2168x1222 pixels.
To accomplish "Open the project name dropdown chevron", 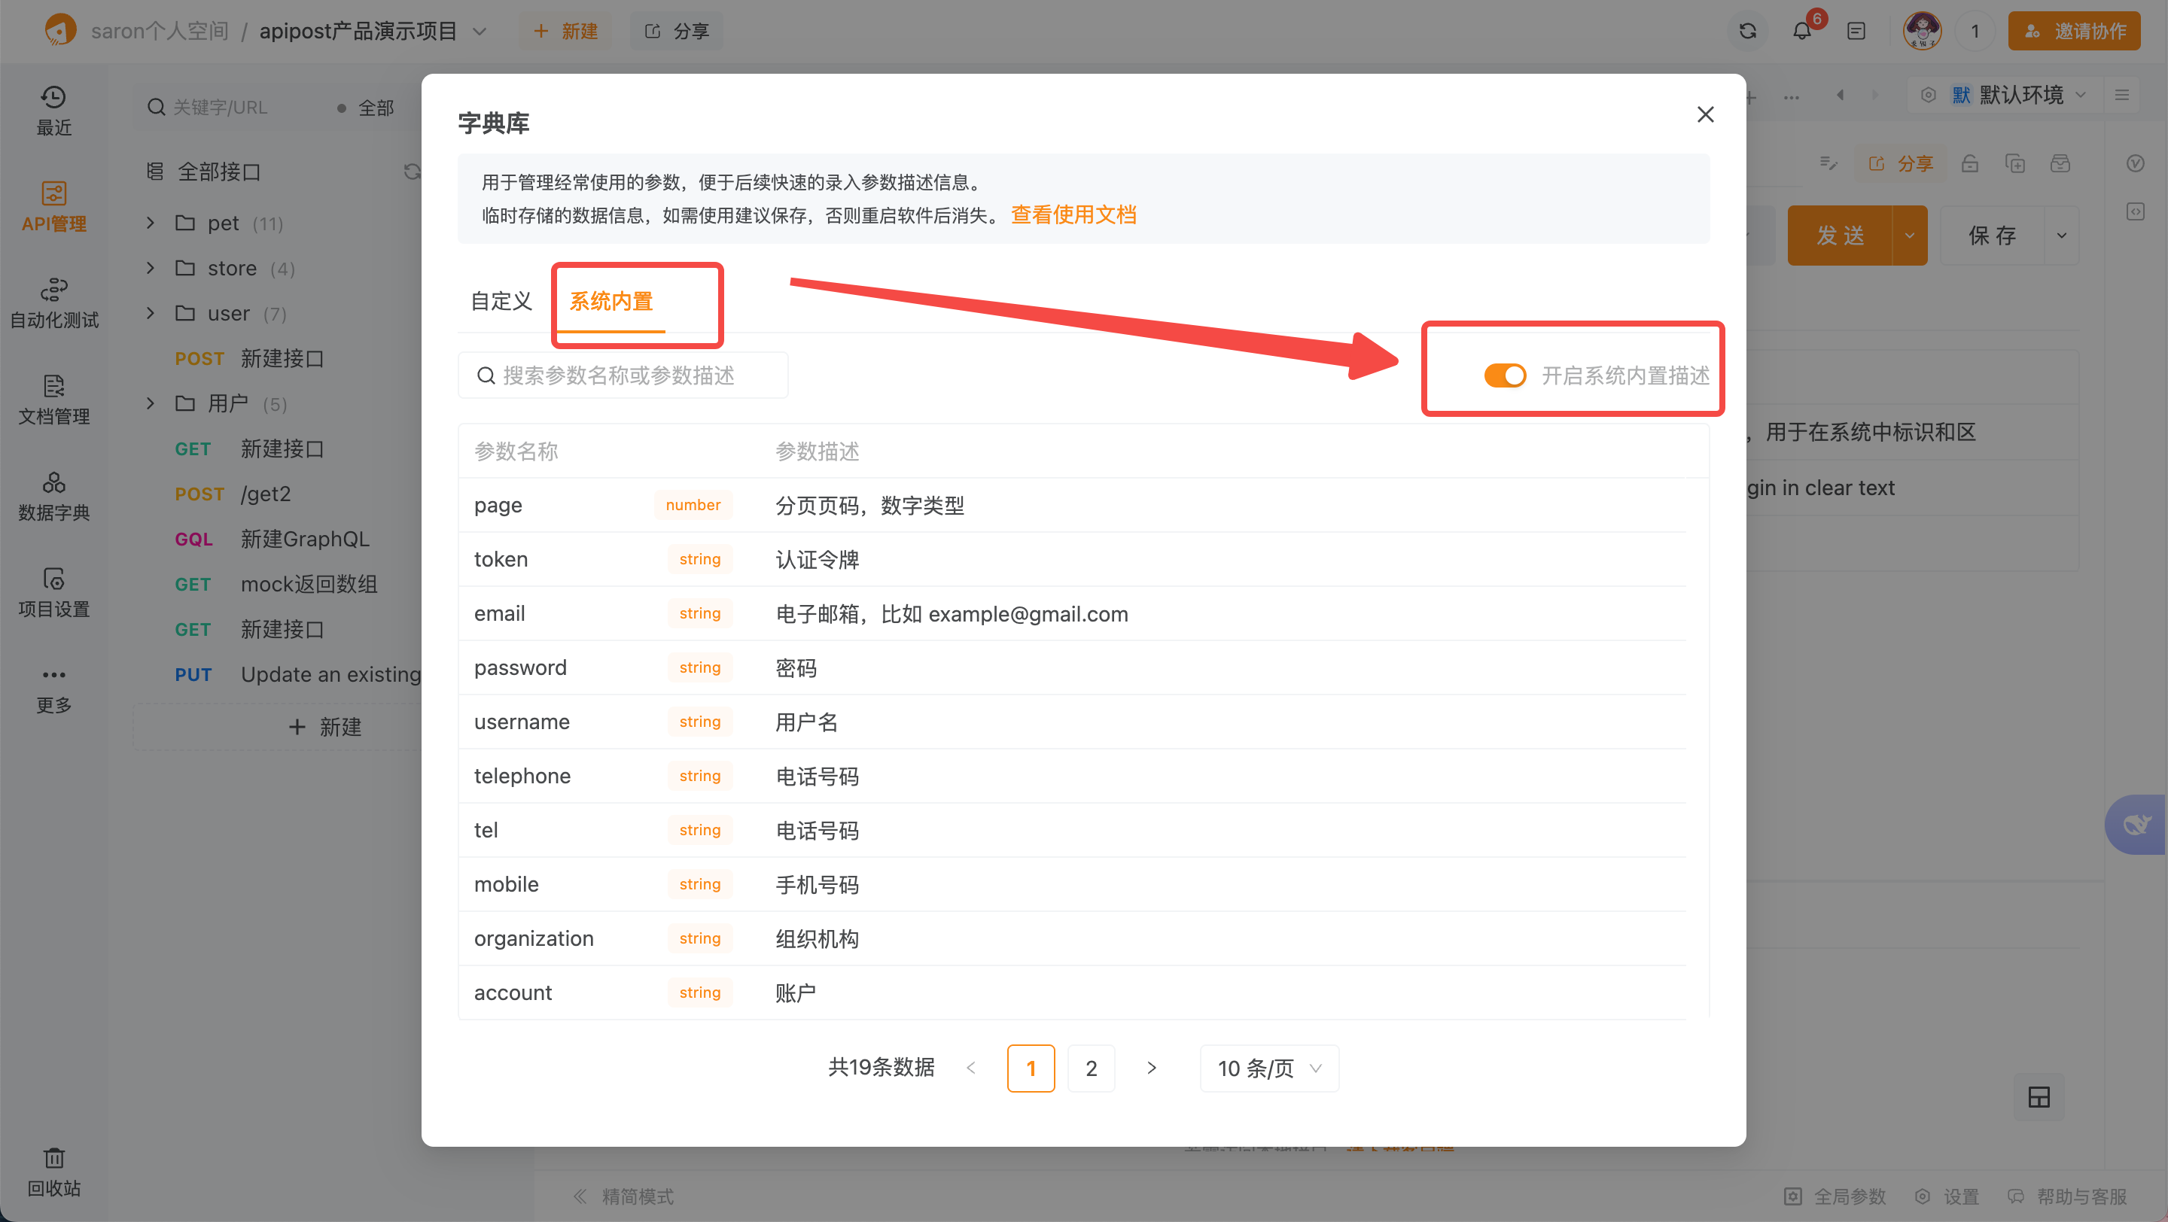I will point(480,31).
